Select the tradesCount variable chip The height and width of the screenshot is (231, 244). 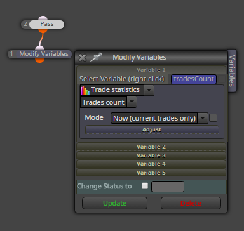click(194, 79)
